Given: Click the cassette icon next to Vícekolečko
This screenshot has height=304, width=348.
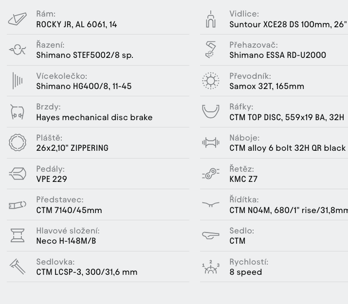Looking at the screenshot, I should point(18,81).
